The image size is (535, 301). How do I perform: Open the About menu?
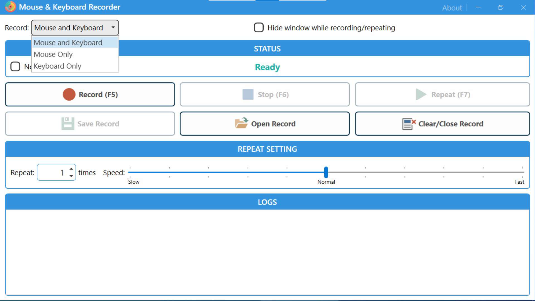(x=452, y=8)
